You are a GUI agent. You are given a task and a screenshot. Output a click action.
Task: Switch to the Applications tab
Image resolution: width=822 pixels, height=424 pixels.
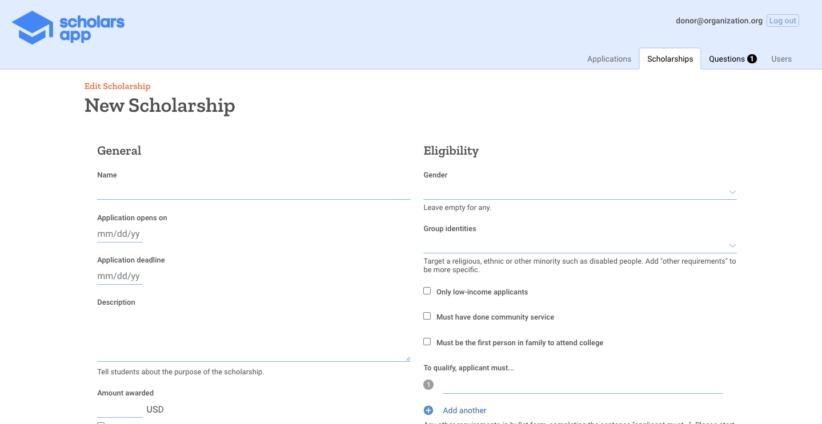[x=609, y=58]
